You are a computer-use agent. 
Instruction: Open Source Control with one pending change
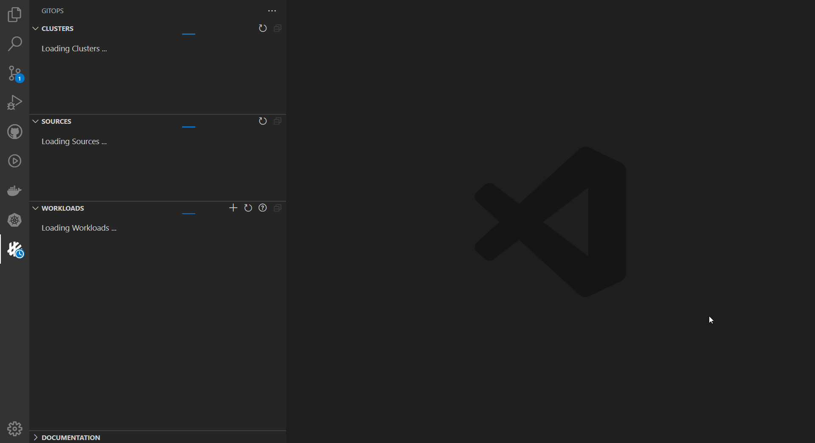point(14,73)
